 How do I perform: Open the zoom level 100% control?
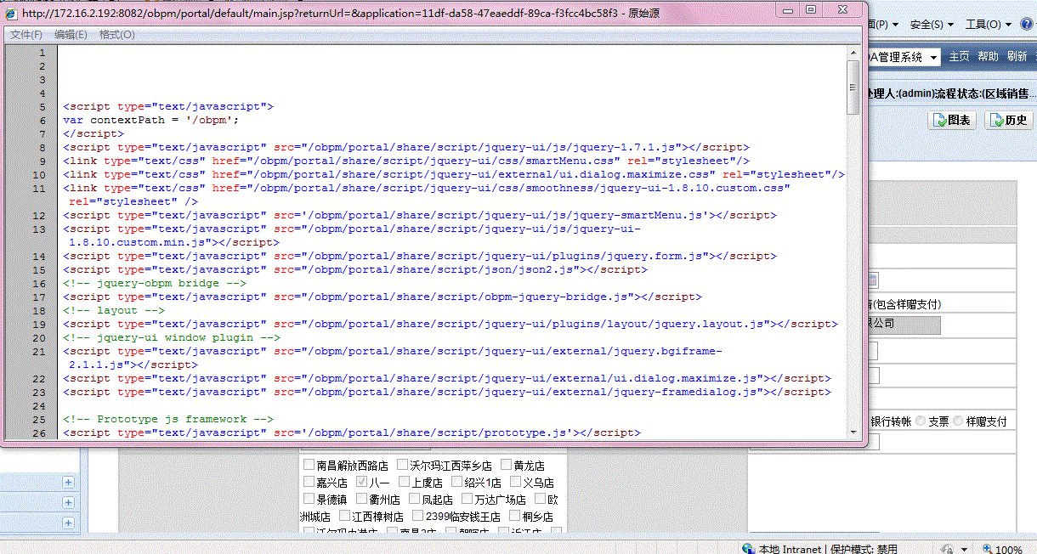point(1001,549)
